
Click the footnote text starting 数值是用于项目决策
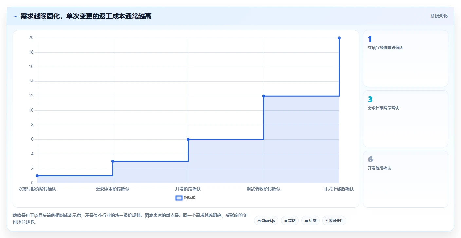130,219
